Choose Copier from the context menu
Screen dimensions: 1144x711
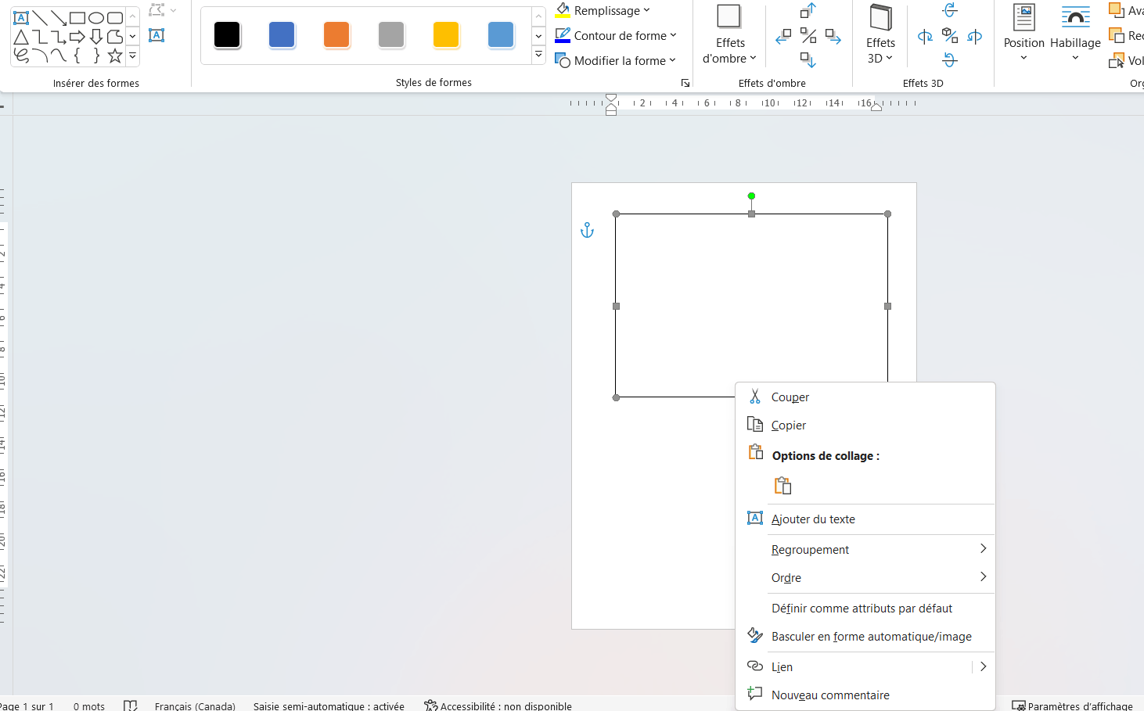click(865, 426)
